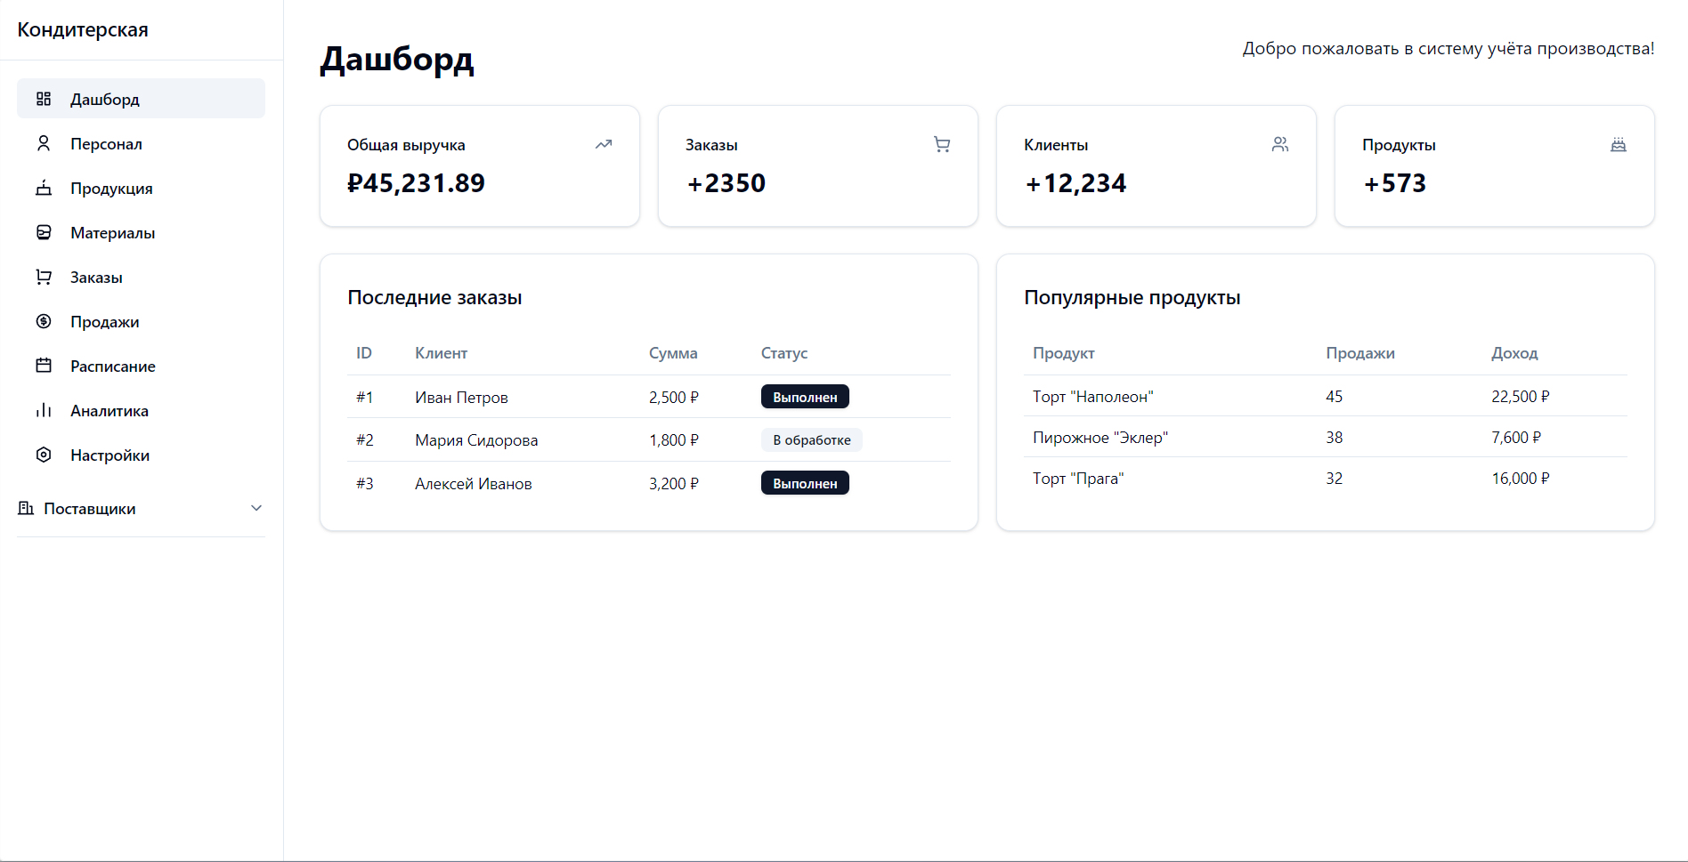Click the users icon on Клиенты card

point(1280,144)
